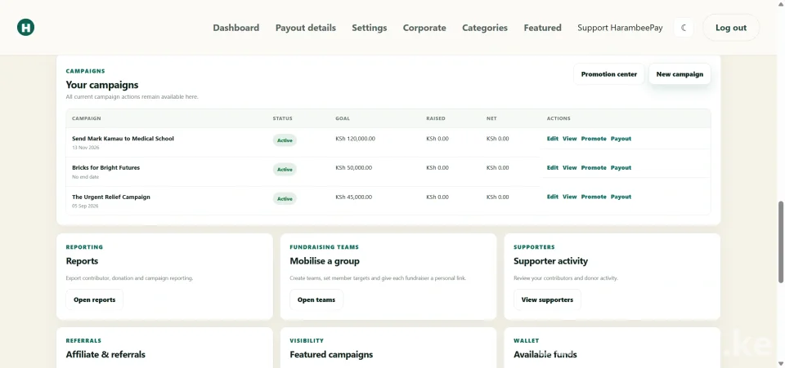Click the 05 Sep 2026 end date
Viewport: 785px width, 368px height.
(x=85, y=206)
